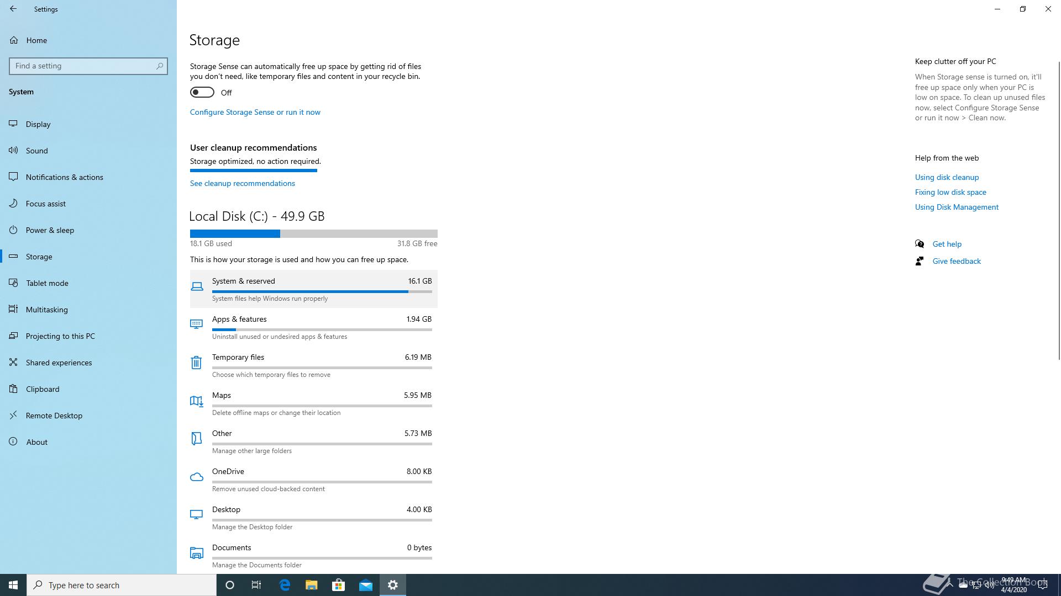1061x596 pixels.
Task: Open the System & reserved storage category
Action: 314,289
